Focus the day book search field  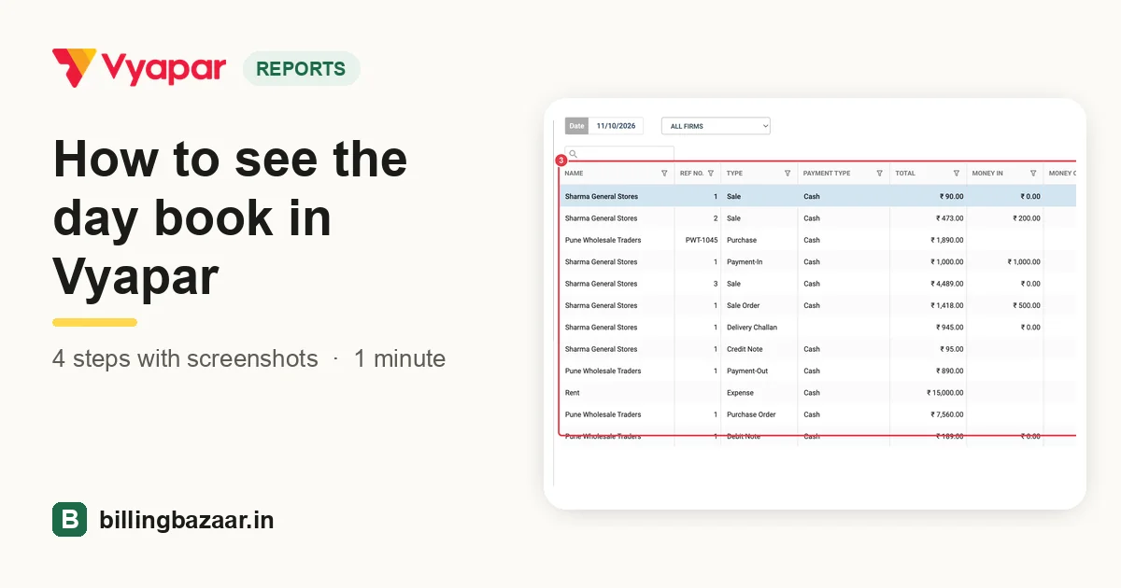click(x=618, y=154)
